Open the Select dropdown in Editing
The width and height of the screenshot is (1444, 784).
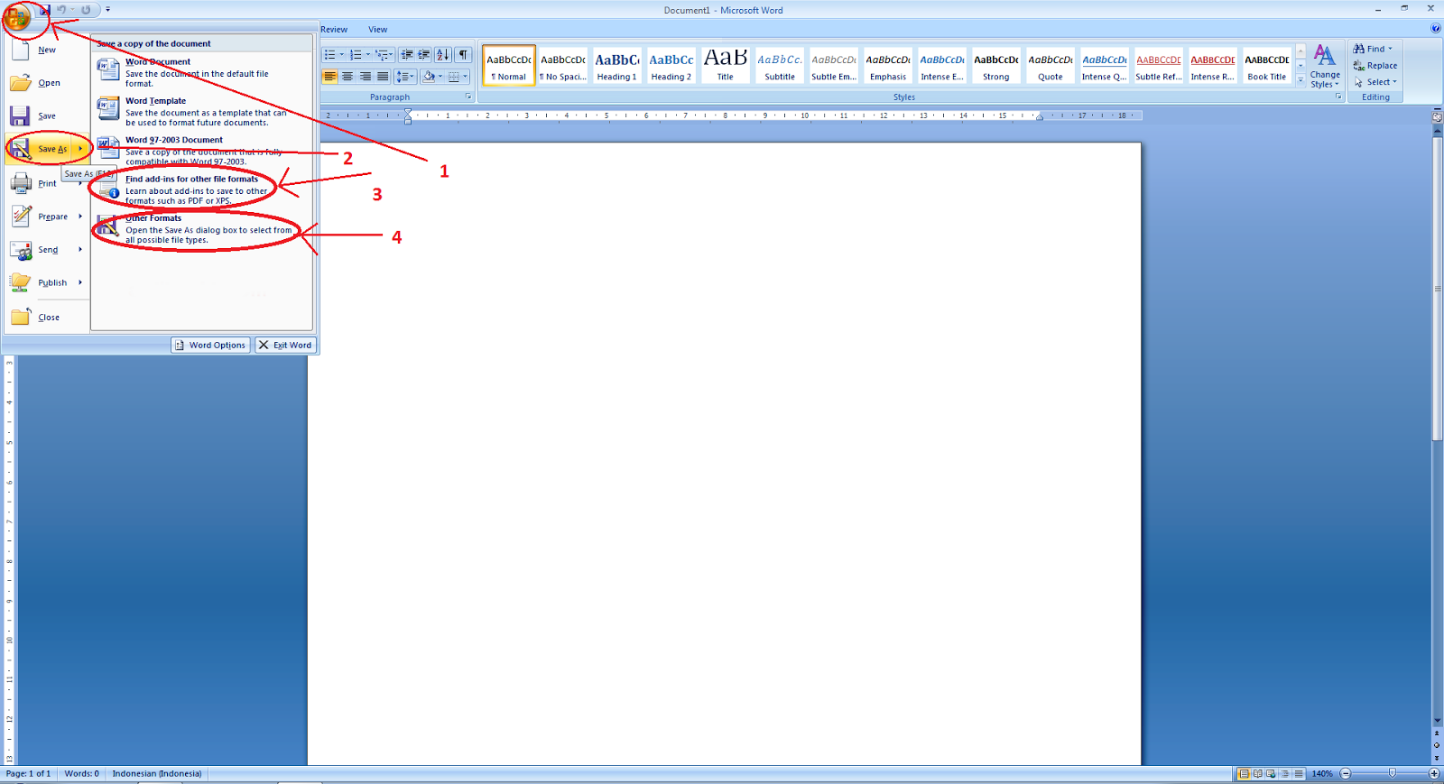(x=1375, y=82)
